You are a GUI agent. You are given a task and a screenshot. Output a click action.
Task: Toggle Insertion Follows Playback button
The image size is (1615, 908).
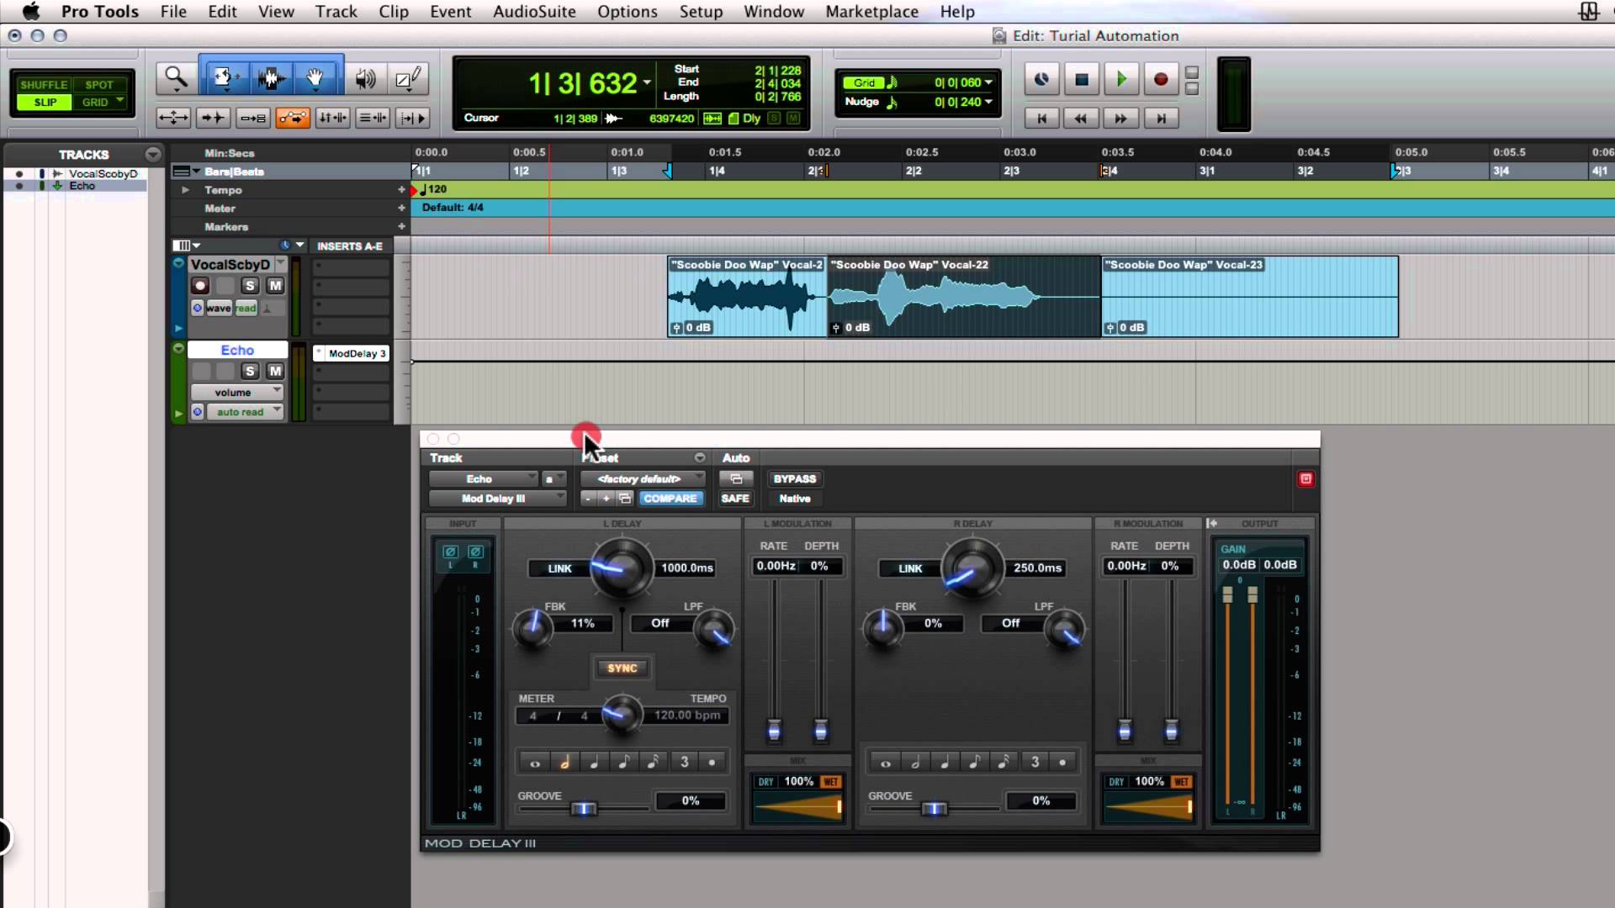413,118
